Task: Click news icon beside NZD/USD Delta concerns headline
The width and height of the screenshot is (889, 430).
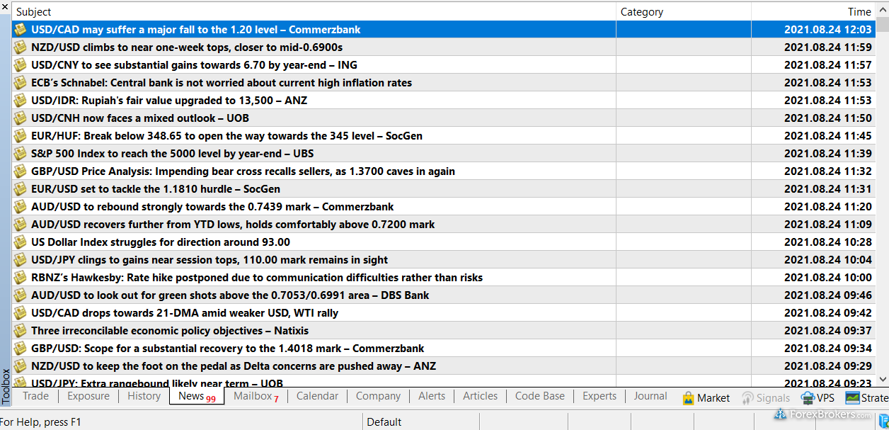Action: (20, 366)
